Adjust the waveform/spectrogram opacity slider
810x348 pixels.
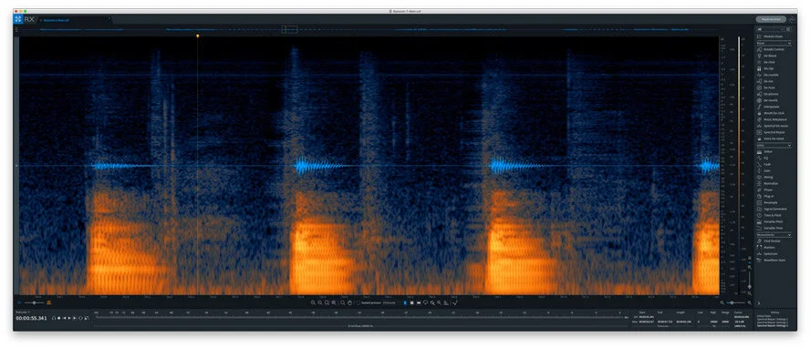[x=34, y=302]
